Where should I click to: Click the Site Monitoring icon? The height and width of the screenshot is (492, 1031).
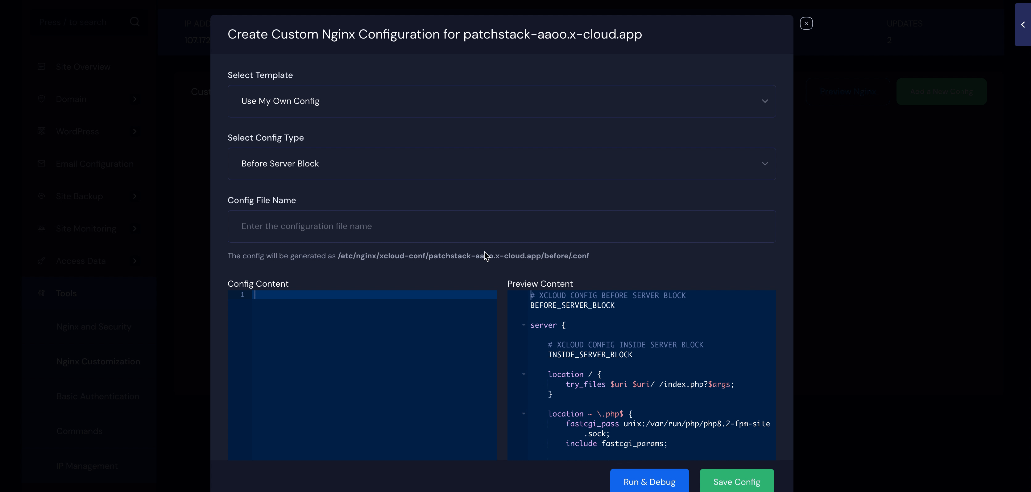(x=41, y=228)
